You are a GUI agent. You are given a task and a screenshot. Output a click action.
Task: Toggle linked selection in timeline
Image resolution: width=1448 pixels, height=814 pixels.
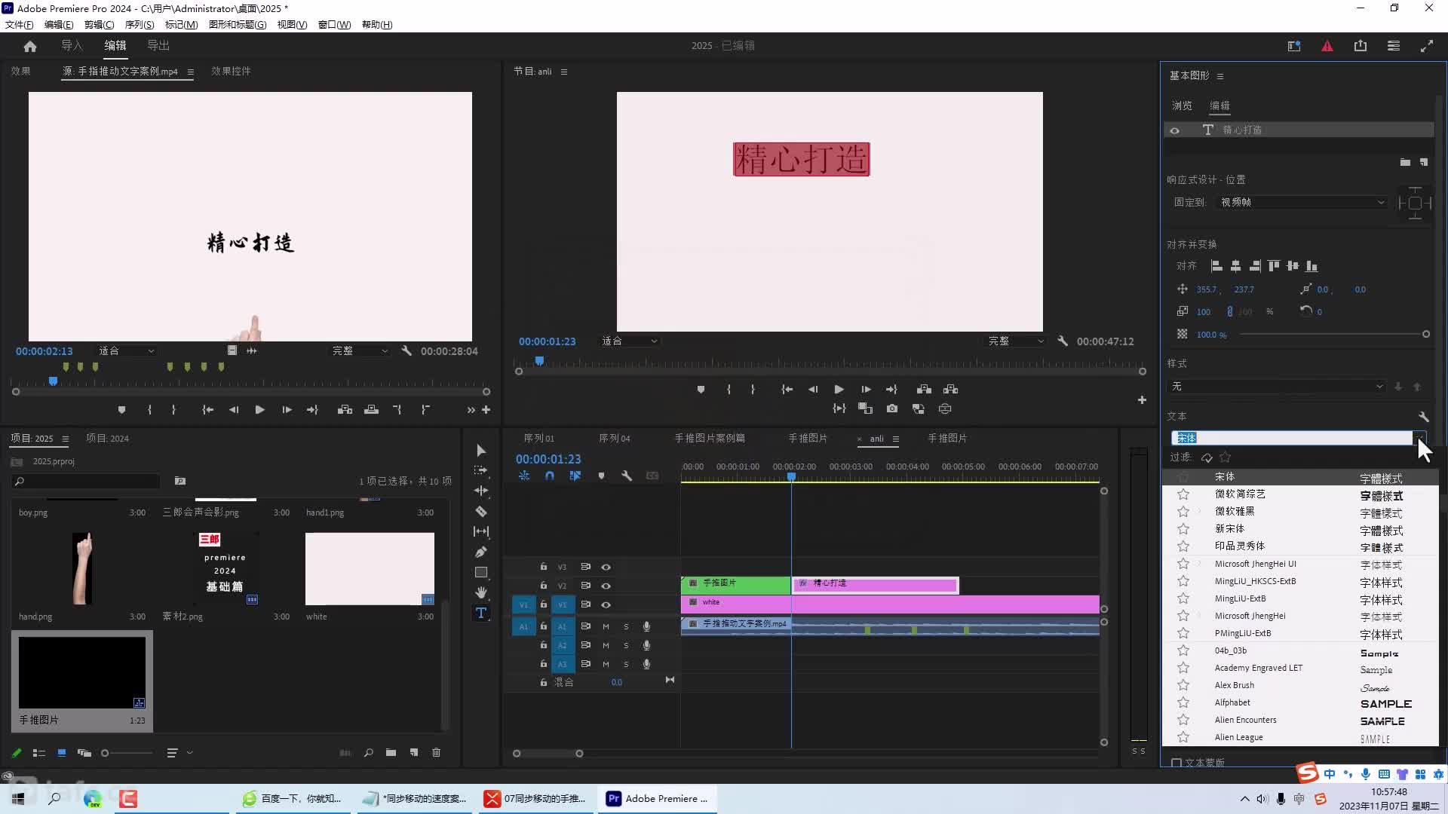click(575, 476)
